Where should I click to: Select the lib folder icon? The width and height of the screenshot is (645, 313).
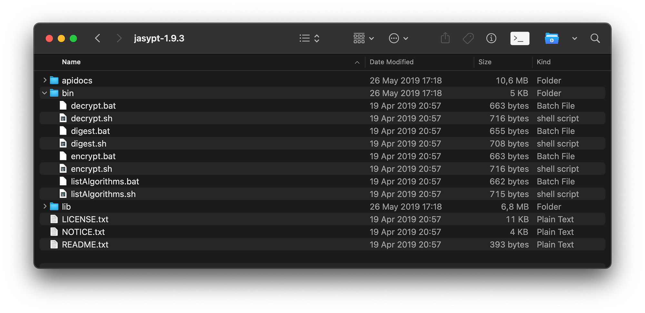54,207
